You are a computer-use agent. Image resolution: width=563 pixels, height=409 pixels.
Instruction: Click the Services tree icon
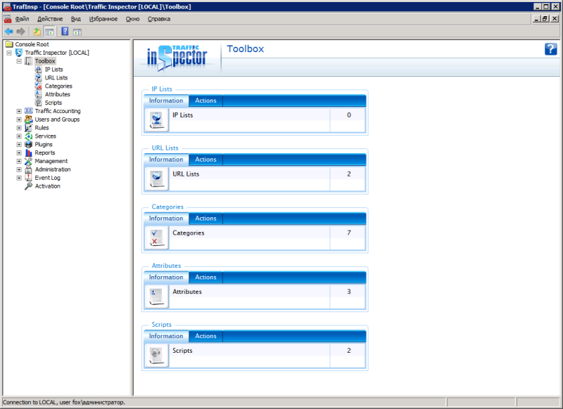[x=28, y=136]
